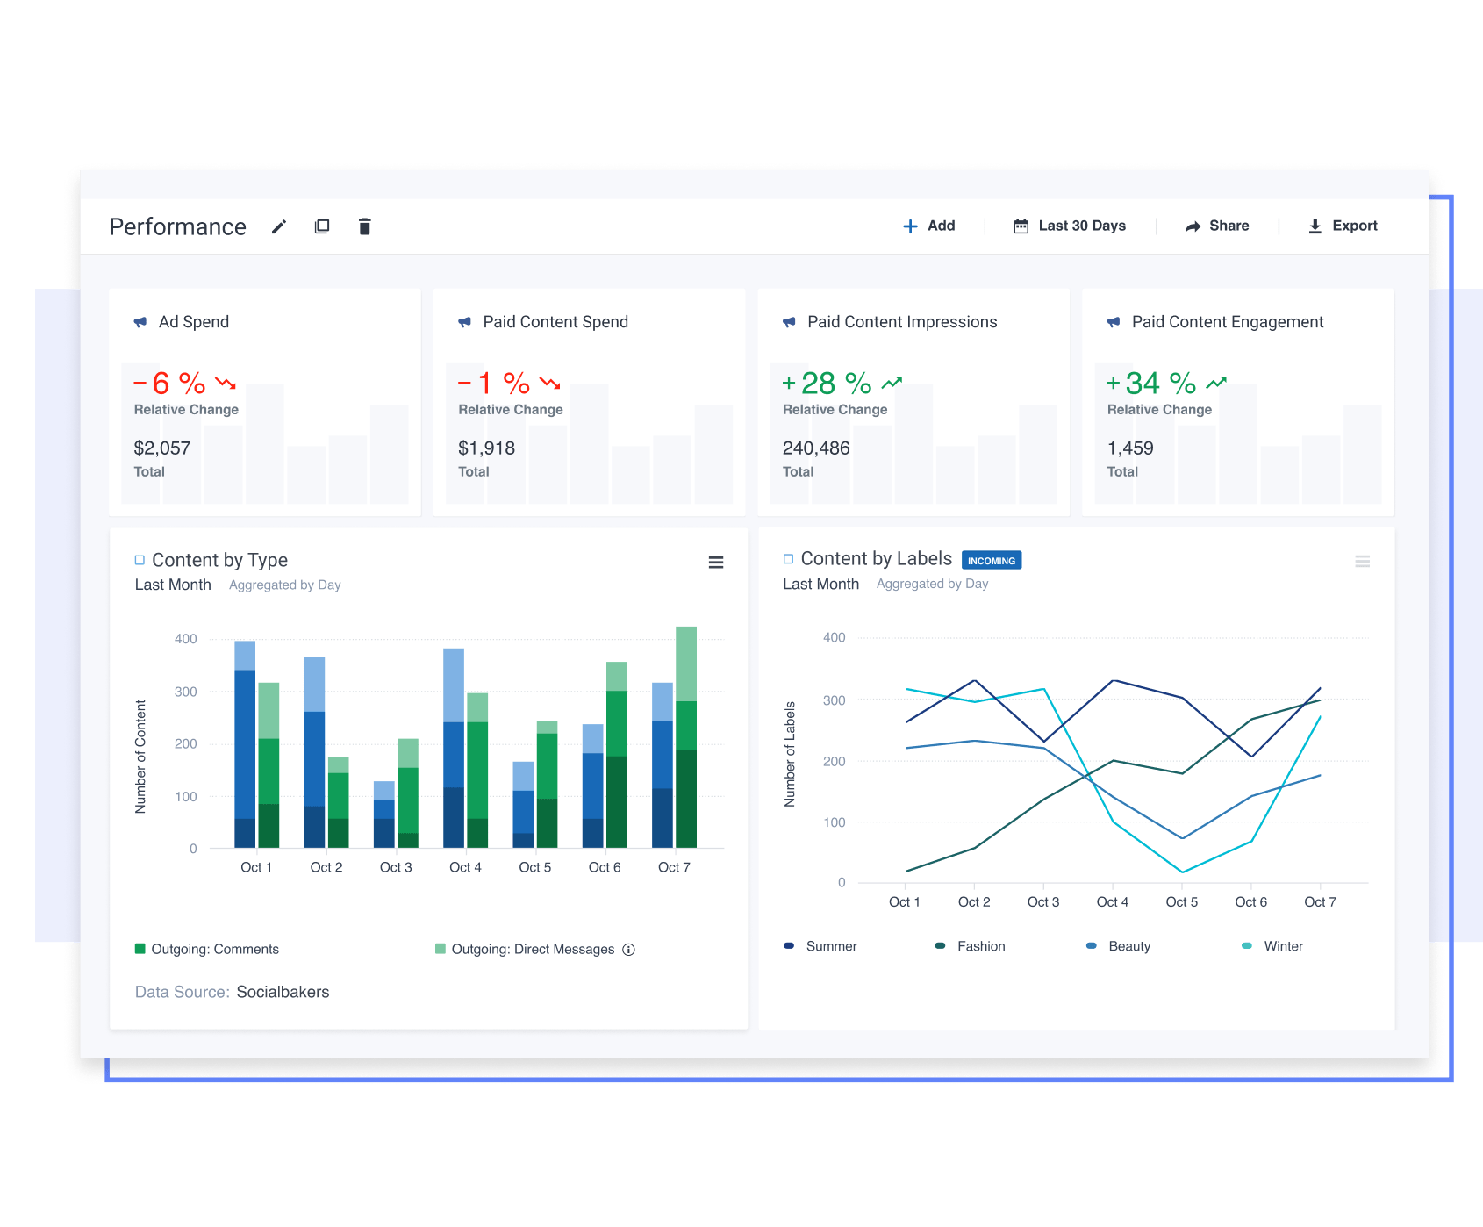Click the info icon beside Outgoing: Direct Messages

[x=628, y=949]
